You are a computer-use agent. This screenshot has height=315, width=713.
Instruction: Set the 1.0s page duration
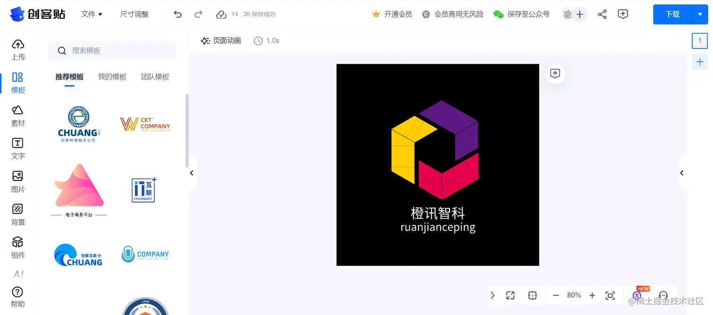tap(266, 40)
